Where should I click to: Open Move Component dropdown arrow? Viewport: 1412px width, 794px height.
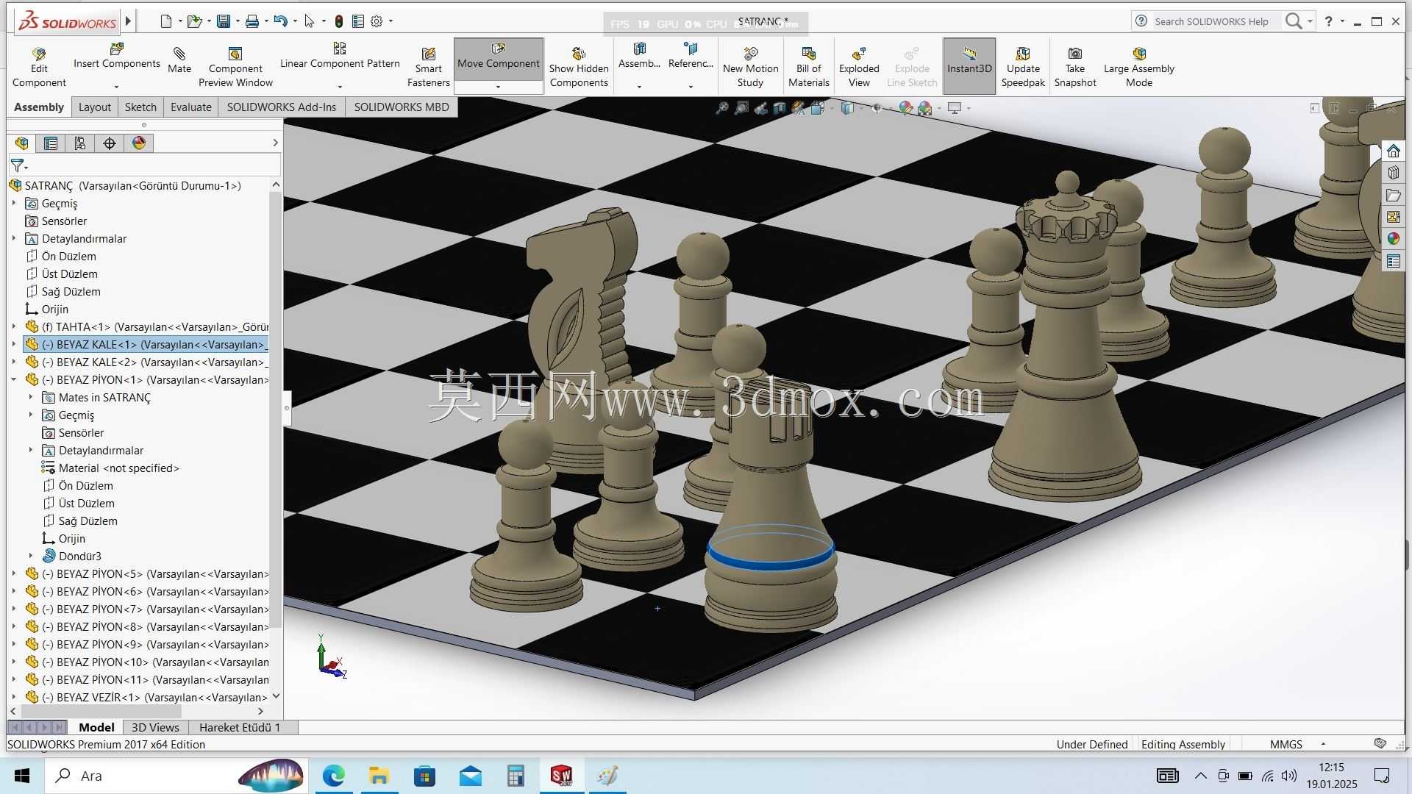[499, 87]
